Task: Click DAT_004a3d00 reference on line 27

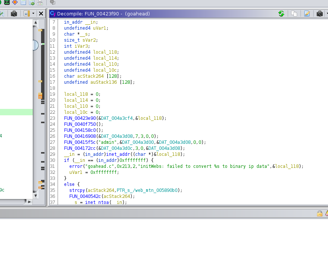Action: pos(138,142)
